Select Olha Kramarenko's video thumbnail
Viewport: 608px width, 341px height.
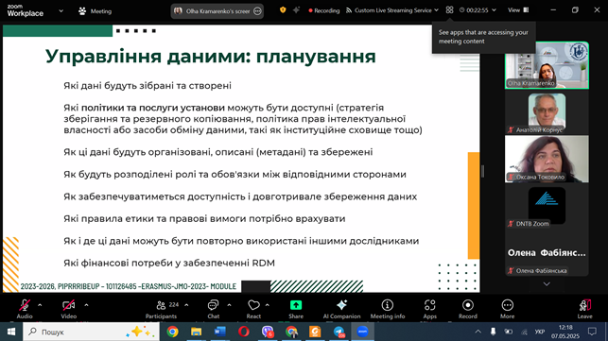(547, 65)
